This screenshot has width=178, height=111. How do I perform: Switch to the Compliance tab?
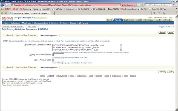(x=150, y=20)
